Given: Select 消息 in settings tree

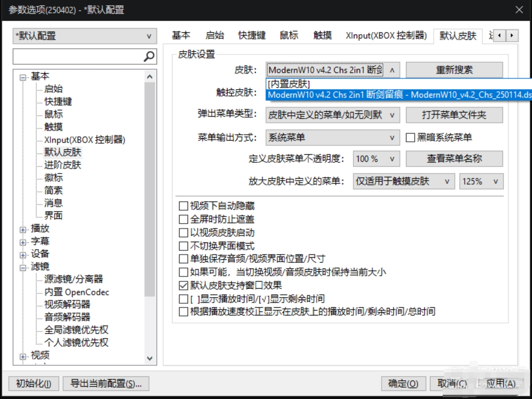Looking at the screenshot, I should pyautogui.click(x=53, y=203).
